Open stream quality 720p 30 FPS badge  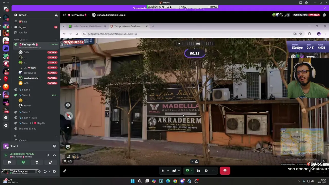click(300, 15)
